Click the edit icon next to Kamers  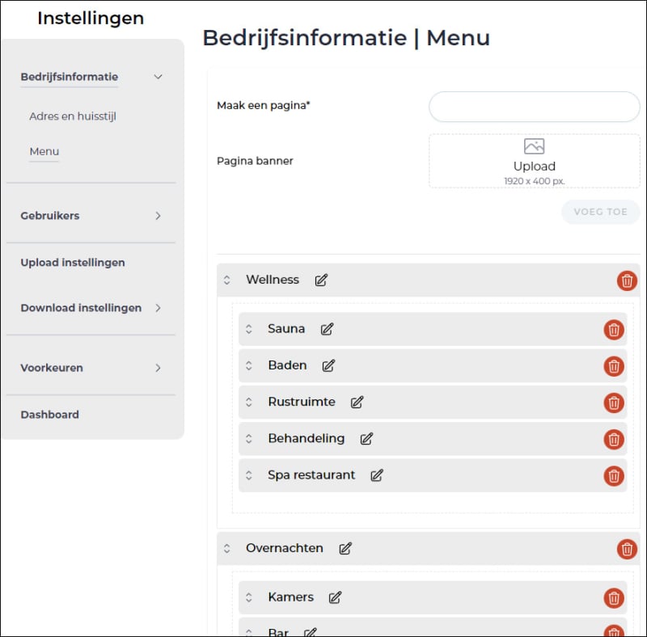[335, 597]
